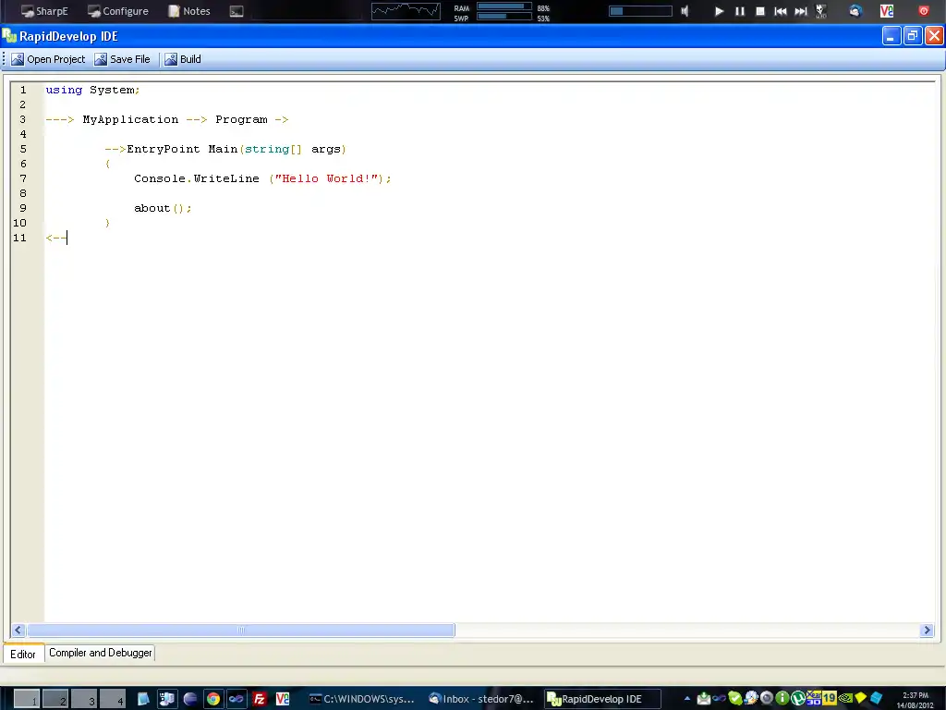946x710 pixels.
Task: Click the dark blue globe quick-launch icon
Action: pos(190,699)
